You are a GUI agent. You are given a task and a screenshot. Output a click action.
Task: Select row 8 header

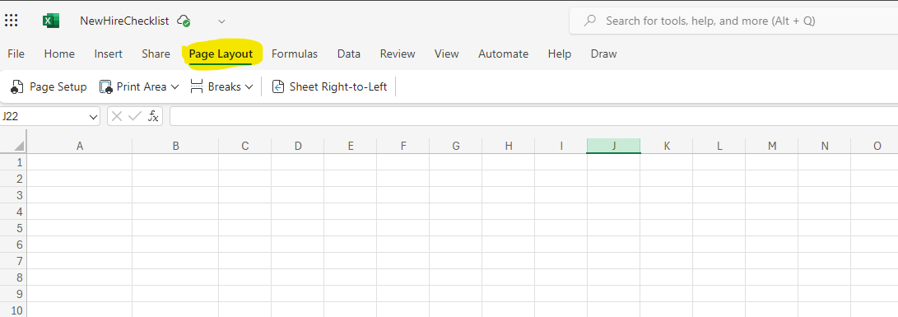tap(13, 278)
